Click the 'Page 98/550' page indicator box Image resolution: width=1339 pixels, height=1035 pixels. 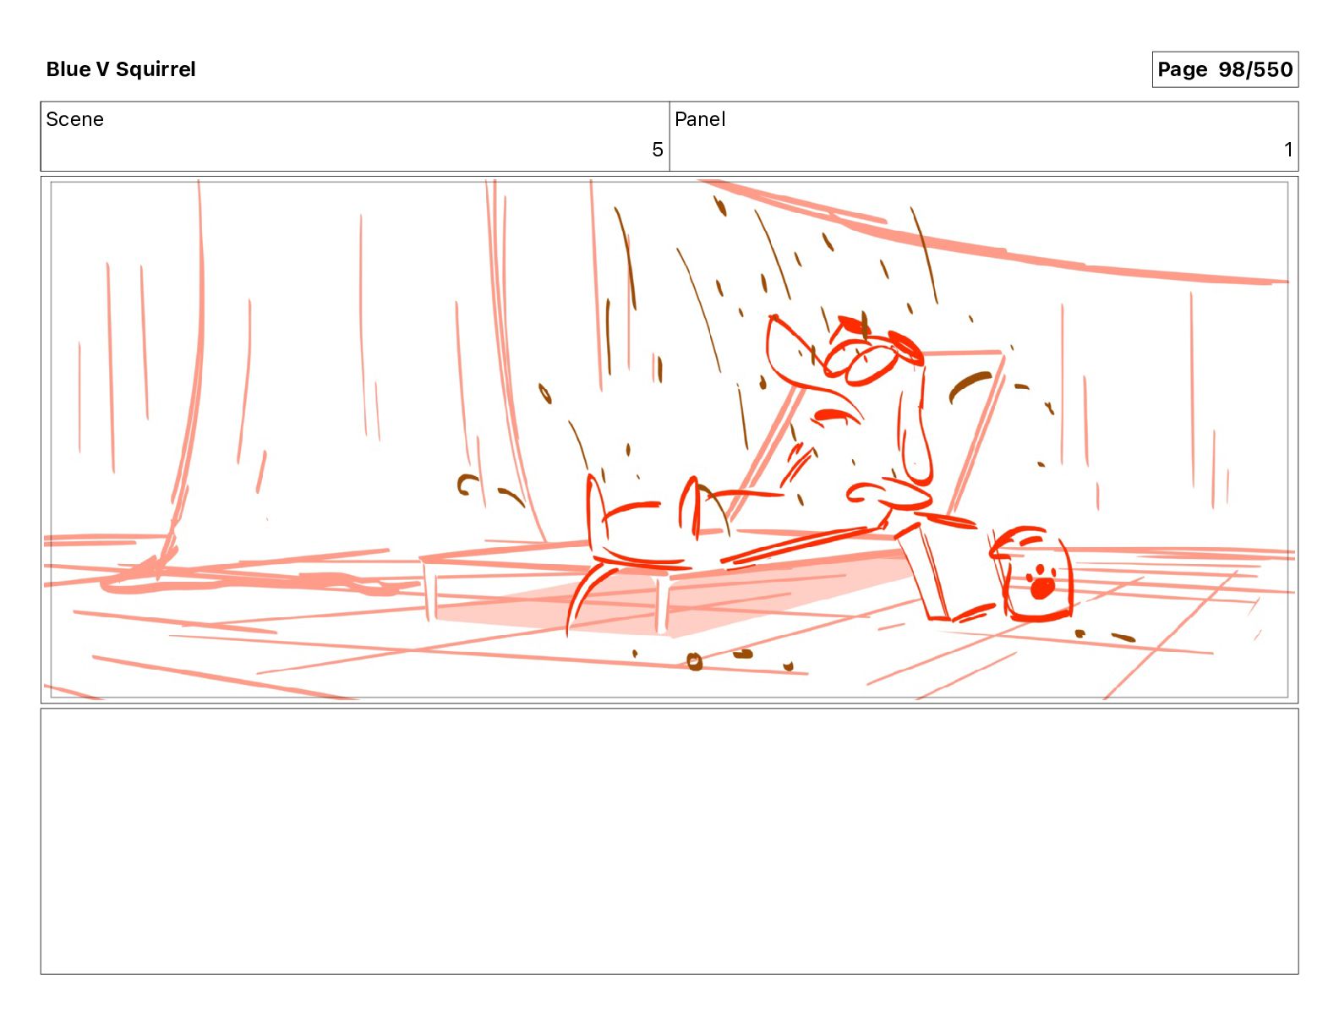tap(1225, 69)
